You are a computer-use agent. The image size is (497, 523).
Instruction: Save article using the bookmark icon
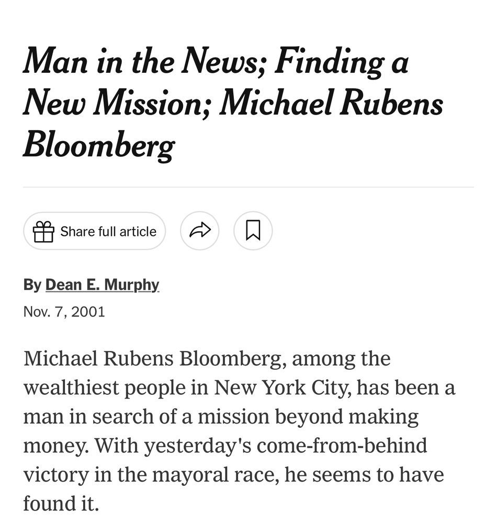coord(253,230)
